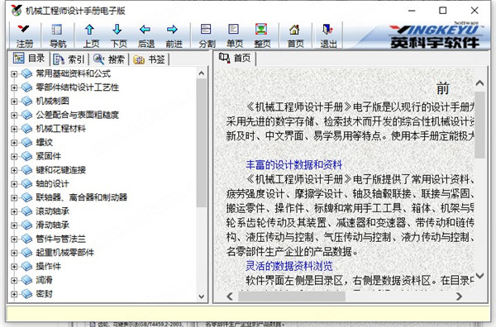Expand the 键和花键连接 tree node
The height and width of the screenshot is (327, 496).
14,170
